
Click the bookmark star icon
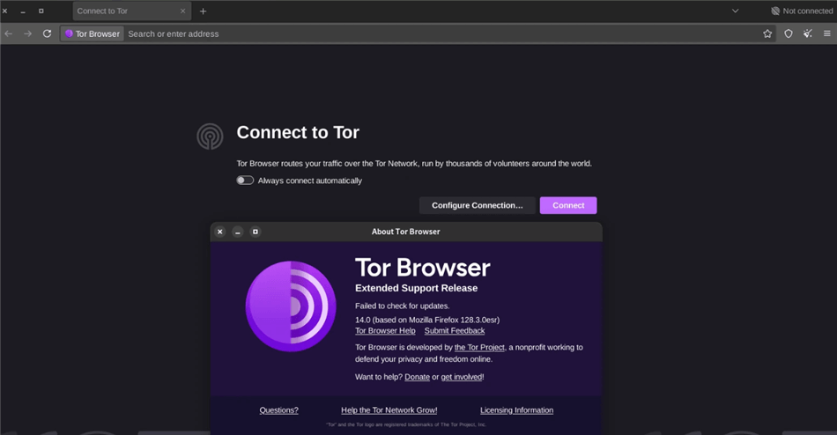[x=767, y=33]
